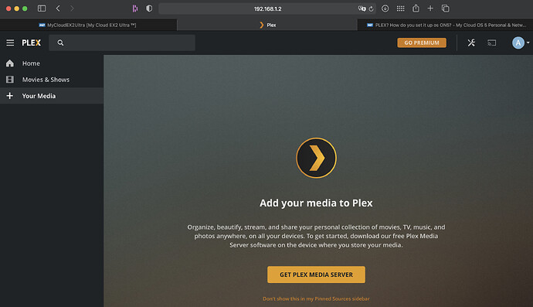The width and height of the screenshot is (533, 307).
Task: Click the Plex logo in header
Action: [31, 43]
